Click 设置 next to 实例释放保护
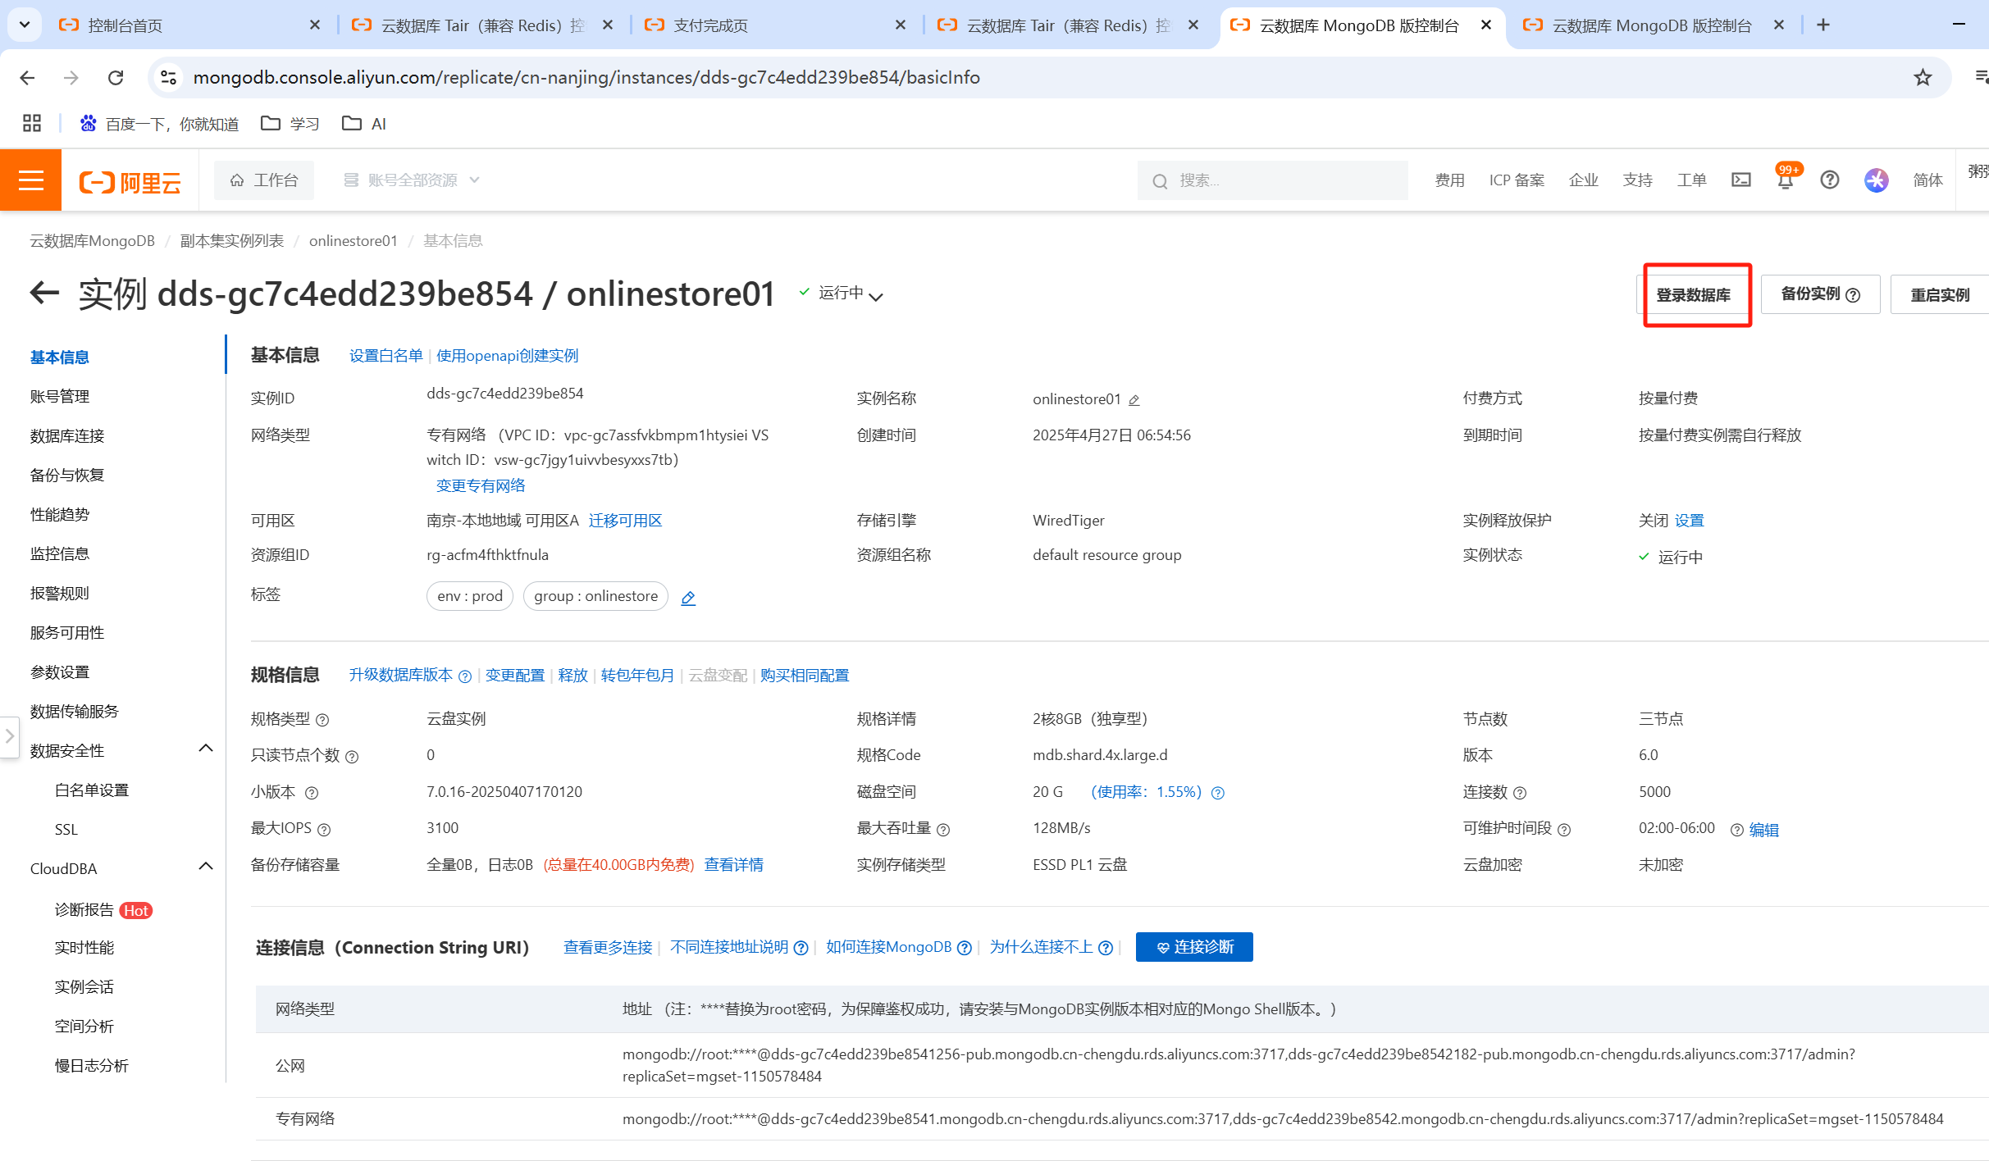 1690,521
